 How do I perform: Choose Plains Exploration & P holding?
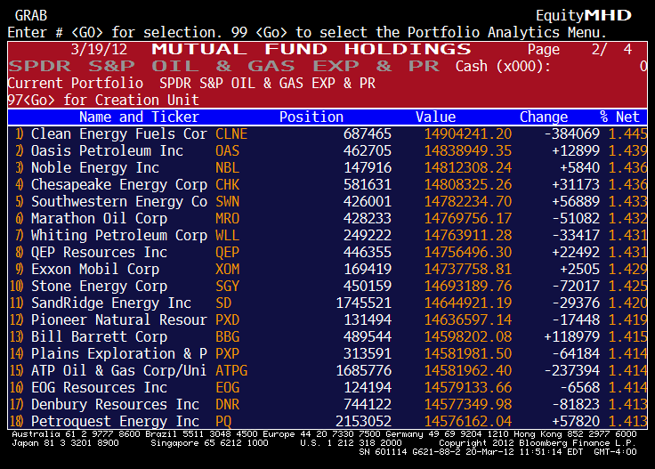327,353
